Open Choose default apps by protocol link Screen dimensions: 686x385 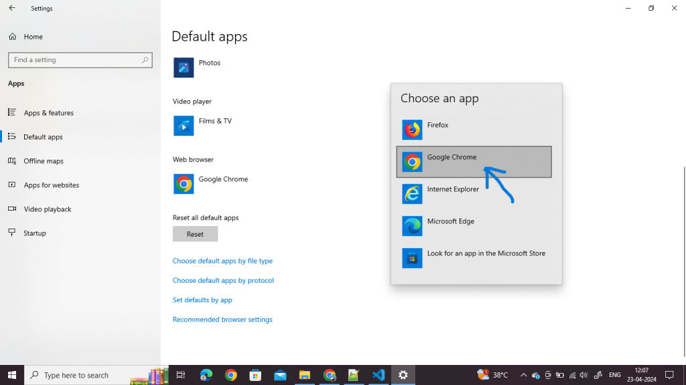223,281
